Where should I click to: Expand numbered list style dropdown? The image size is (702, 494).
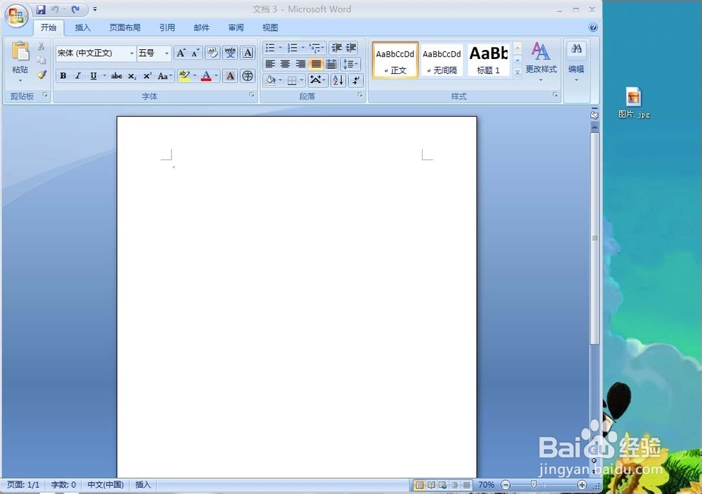coord(303,48)
